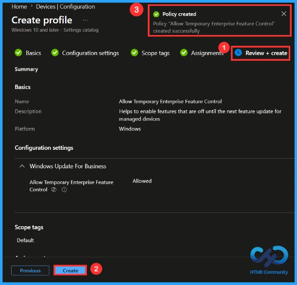Click the Create button
297x285 pixels.
[70, 270]
